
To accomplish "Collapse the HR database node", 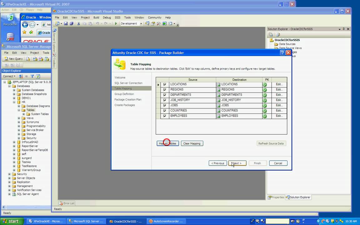I will [14, 102].
